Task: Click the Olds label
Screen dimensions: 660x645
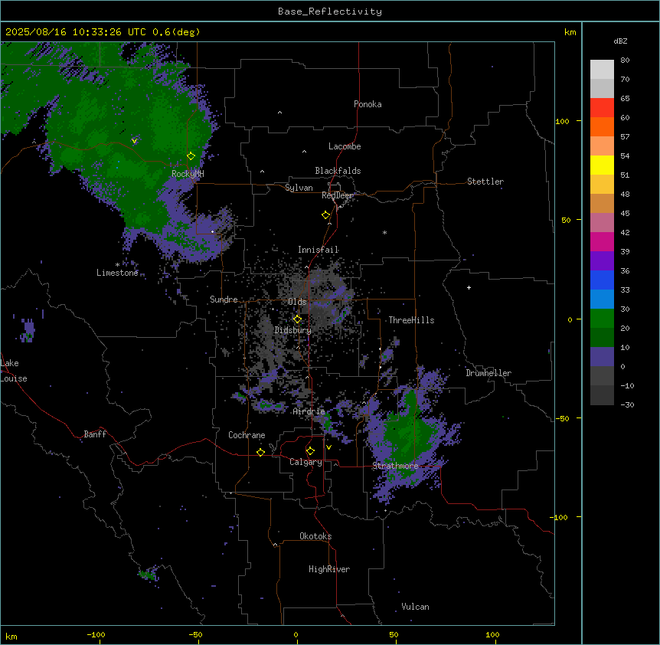Action: click(297, 302)
